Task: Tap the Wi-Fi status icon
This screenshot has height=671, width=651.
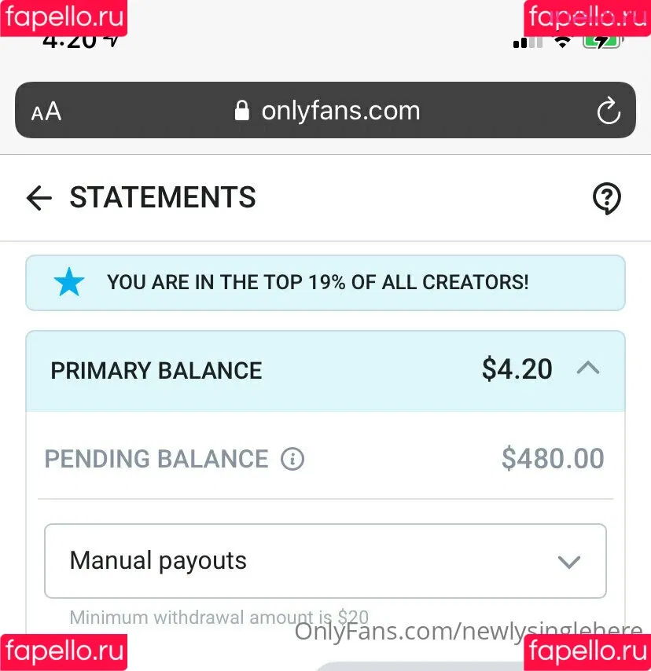Action: coord(563,42)
